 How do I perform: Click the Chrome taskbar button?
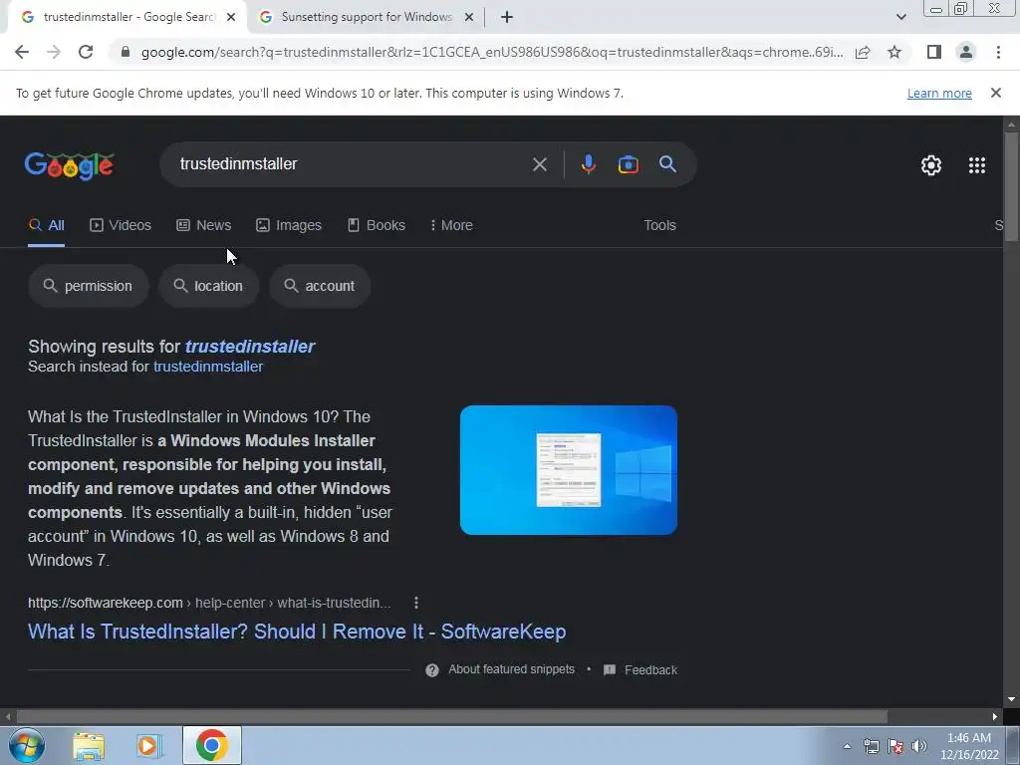pyautogui.click(x=211, y=745)
